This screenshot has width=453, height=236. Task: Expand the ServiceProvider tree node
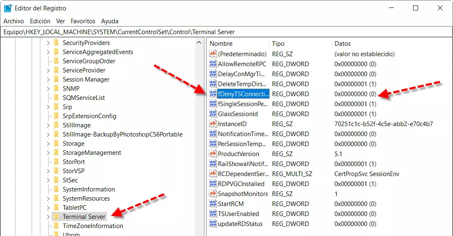48,70
